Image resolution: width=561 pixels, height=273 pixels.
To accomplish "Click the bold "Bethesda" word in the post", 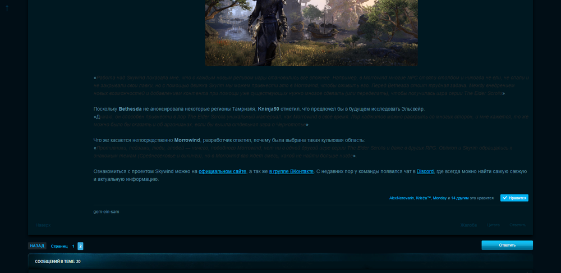I will click(130, 109).
